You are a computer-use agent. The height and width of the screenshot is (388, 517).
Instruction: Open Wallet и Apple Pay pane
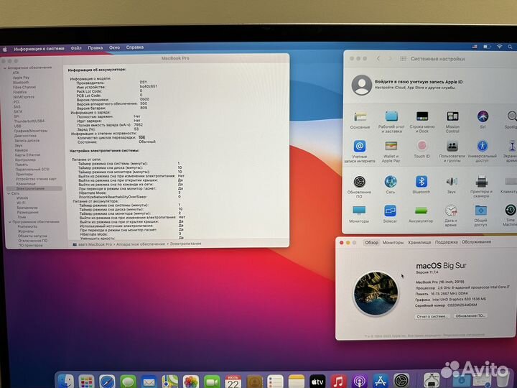pyautogui.click(x=391, y=151)
